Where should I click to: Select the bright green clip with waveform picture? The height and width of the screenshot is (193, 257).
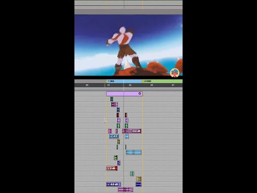[116, 158]
